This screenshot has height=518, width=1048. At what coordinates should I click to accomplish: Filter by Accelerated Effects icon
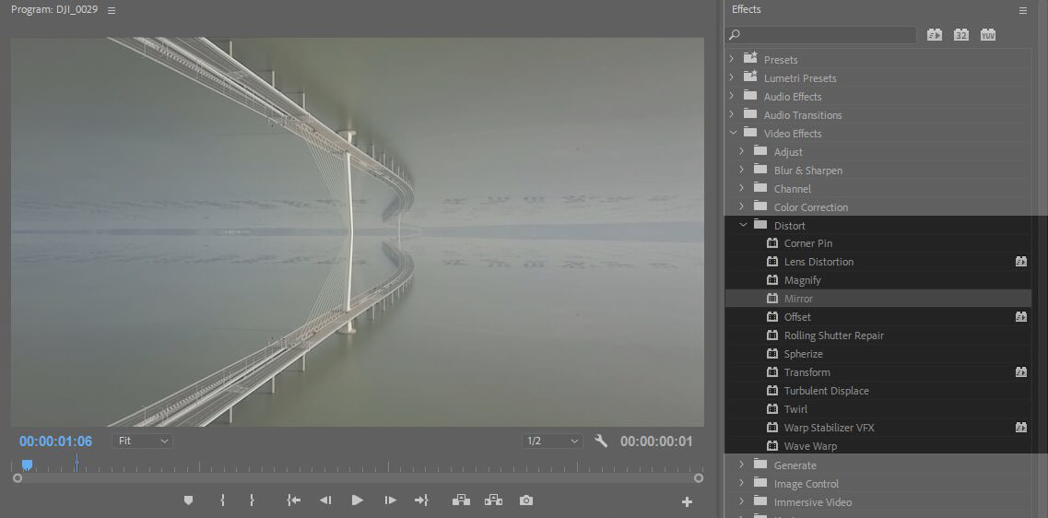[935, 35]
